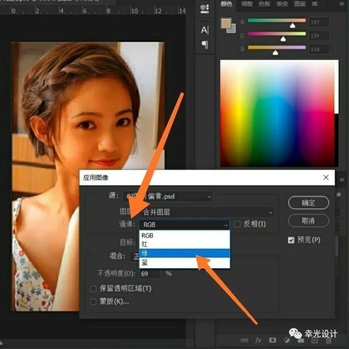Click the 不透明度(O): label
The image size is (349, 349).
pos(116,274)
